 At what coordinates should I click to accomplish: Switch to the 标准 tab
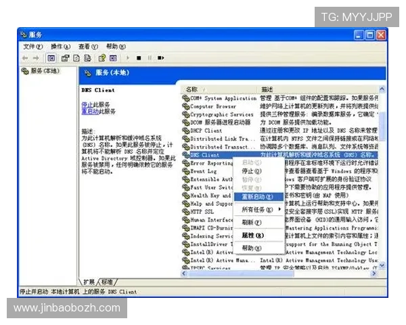(x=107, y=282)
